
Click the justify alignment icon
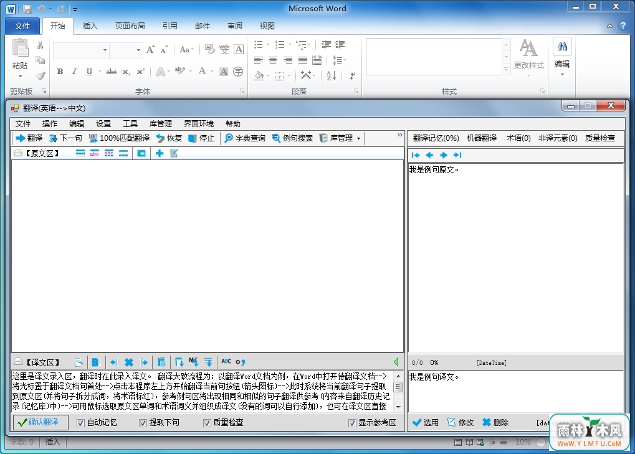(302, 60)
